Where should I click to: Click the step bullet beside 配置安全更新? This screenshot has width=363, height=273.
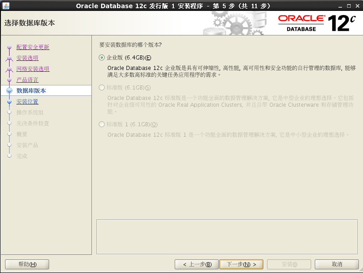pyautogui.click(x=9, y=47)
